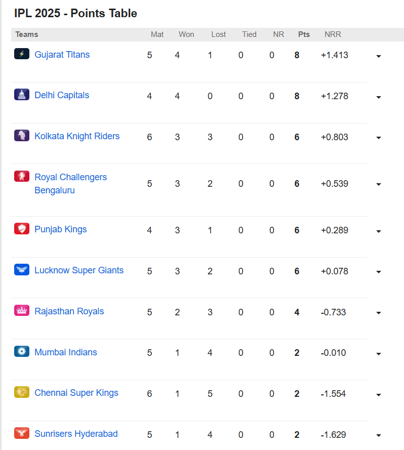Expand the Punjab Kings row dropdown arrow
Viewport: 404px width, 450px height.
click(379, 231)
